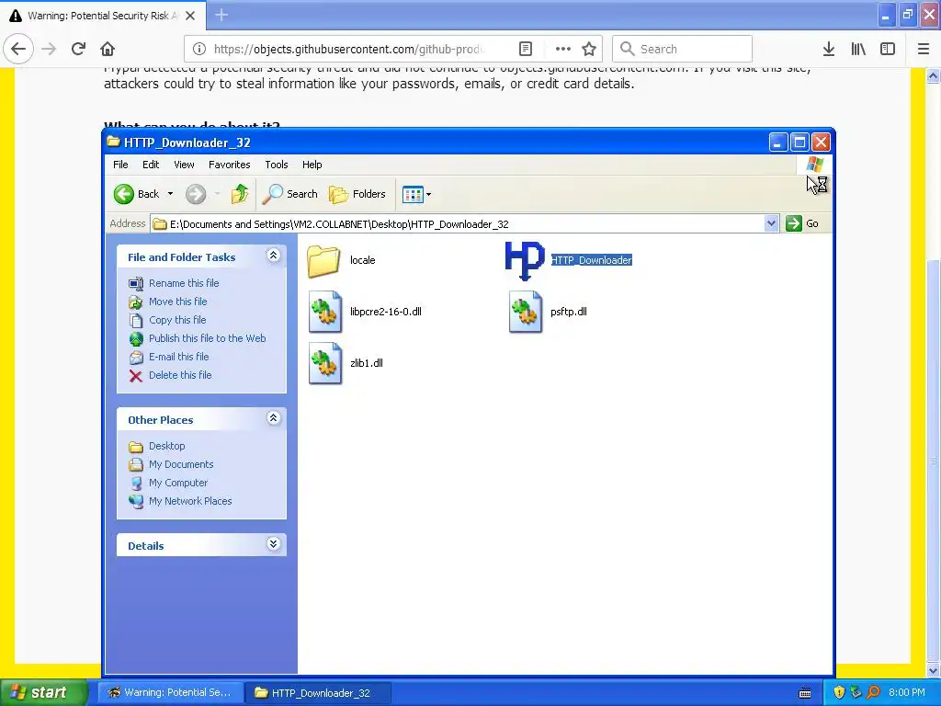
Task: Open My Computer in Other Places
Action: [178, 483]
